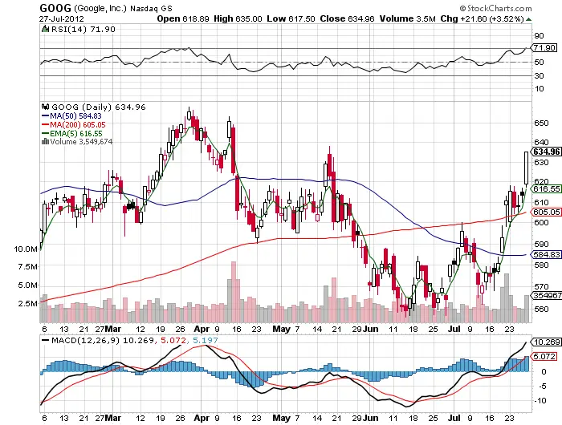Click the 590 price axis label
This screenshot has height=425, width=562.
tap(541, 244)
